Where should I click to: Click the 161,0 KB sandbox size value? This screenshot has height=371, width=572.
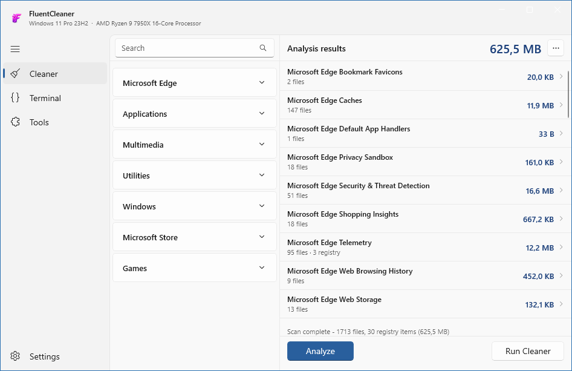point(539,162)
